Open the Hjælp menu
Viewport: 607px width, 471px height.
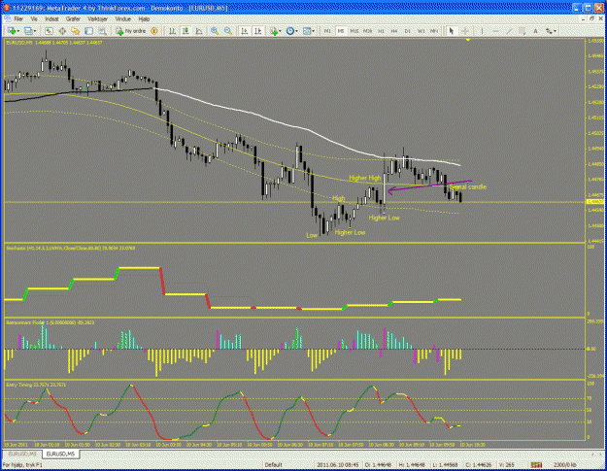tap(144, 18)
